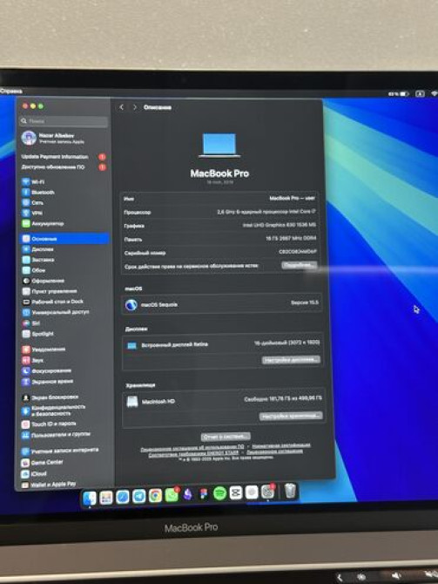Image resolution: width=438 pixels, height=584 pixels.
Task: Click the MacBook Pro laptop image
Action: [x=219, y=145]
